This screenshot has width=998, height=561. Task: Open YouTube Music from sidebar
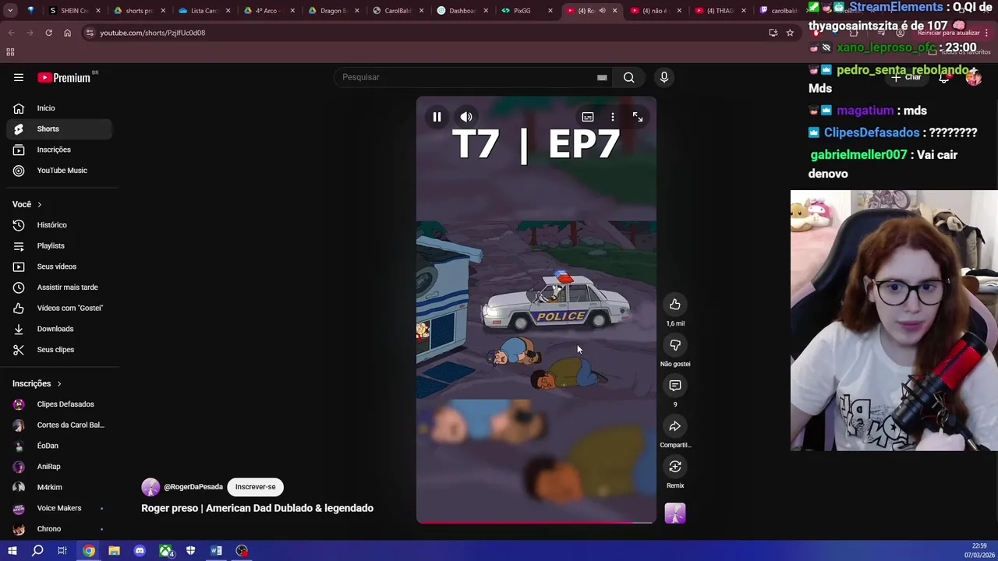tap(59, 171)
